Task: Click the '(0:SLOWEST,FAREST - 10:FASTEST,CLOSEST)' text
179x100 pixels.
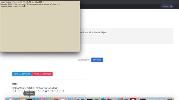Action: point(36,88)
